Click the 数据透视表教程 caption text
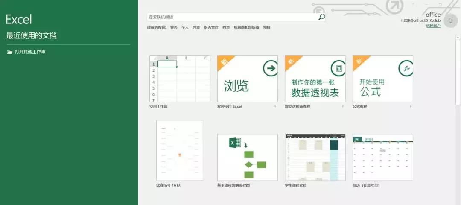The width and height of the screenshot is (461, 205). tap(298, 106)
